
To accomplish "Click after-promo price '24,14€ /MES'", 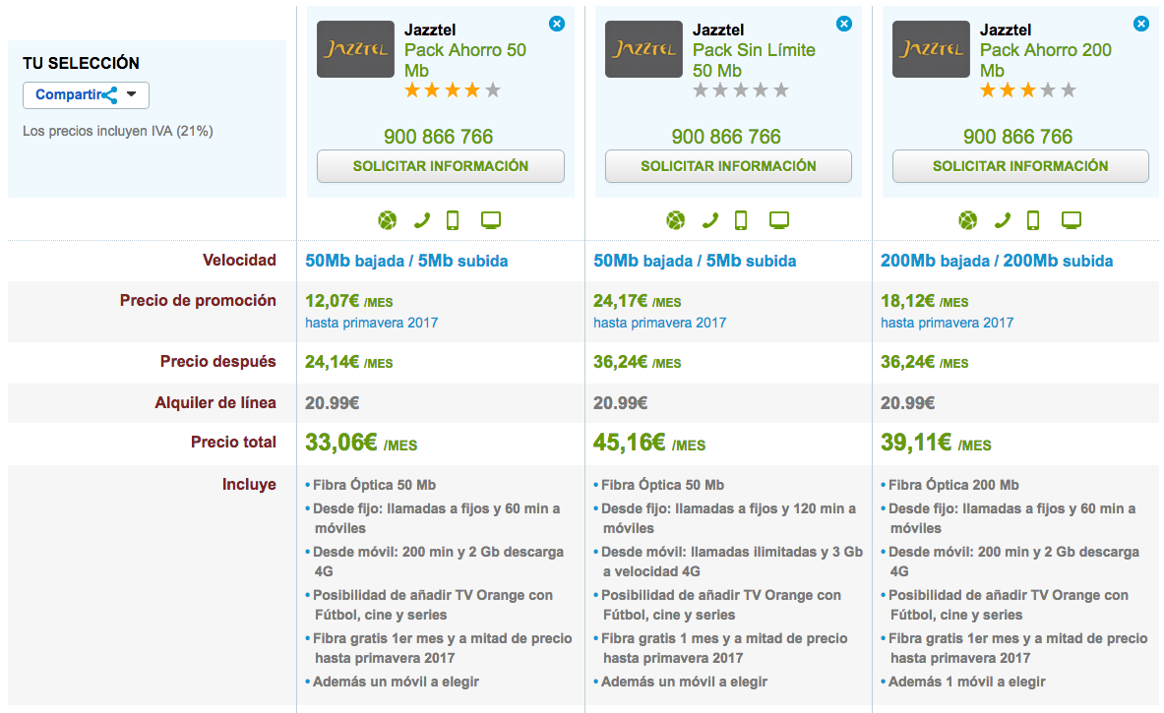I will click(x=349, y=362).
